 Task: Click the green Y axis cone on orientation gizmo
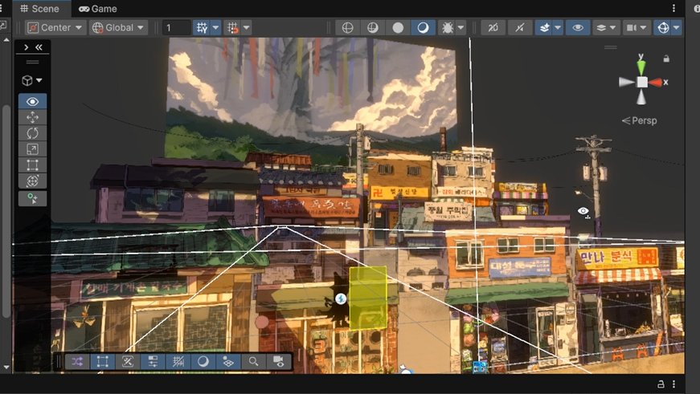[641, 67]
